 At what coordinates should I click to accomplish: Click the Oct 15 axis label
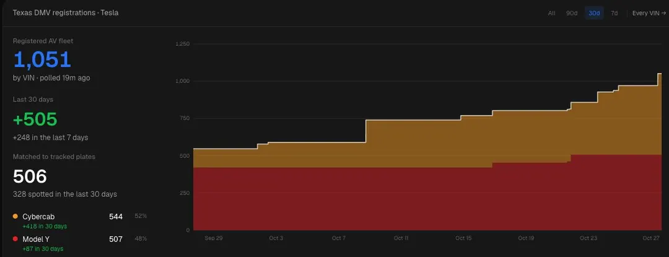[463, 238]
